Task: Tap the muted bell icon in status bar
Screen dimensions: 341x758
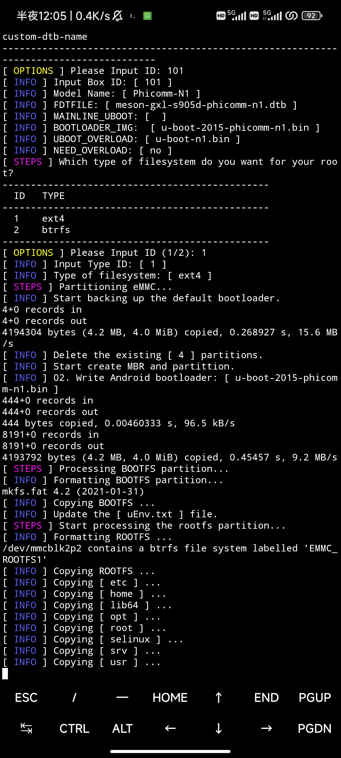Action: click(x=117, y=15)
